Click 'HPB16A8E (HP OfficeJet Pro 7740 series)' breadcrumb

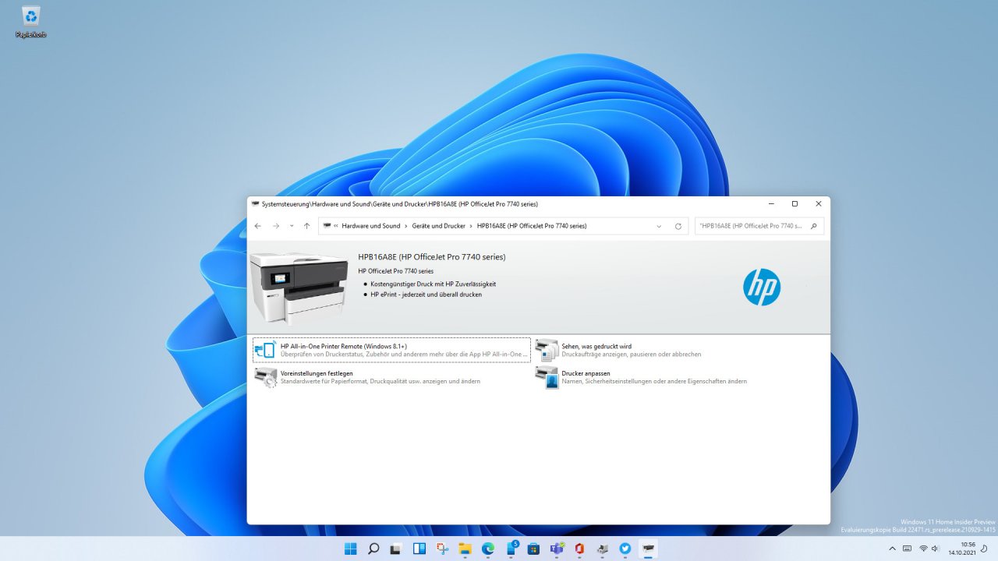point(532,226)
